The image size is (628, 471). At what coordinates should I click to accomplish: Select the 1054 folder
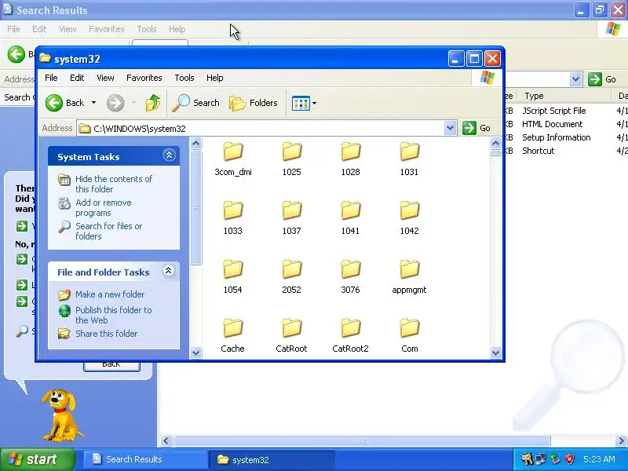(232, 277)
